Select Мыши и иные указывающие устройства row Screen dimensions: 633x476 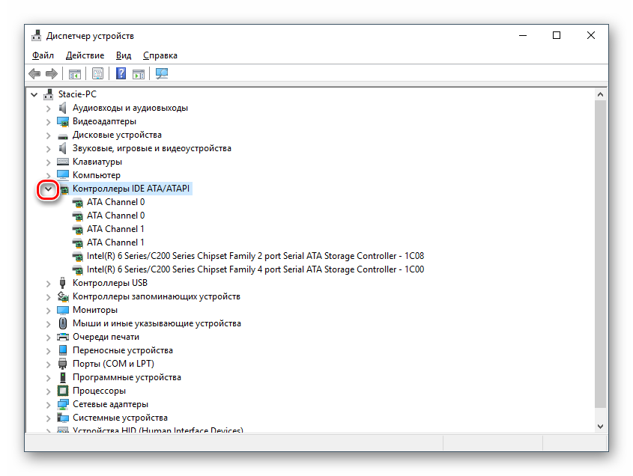[157, 323]
